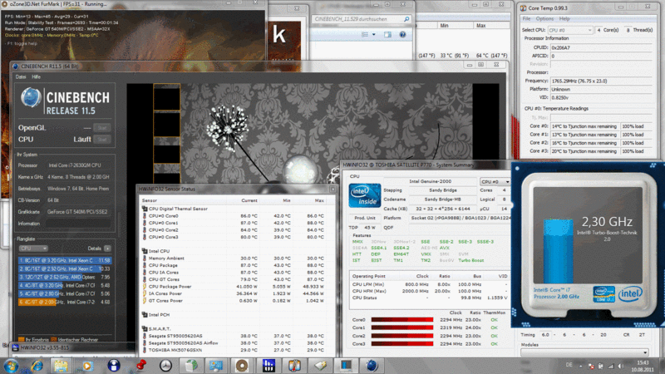Click the blue Turbo Boost frequency bar
The image size is (665, 374).
pos(559,251)
